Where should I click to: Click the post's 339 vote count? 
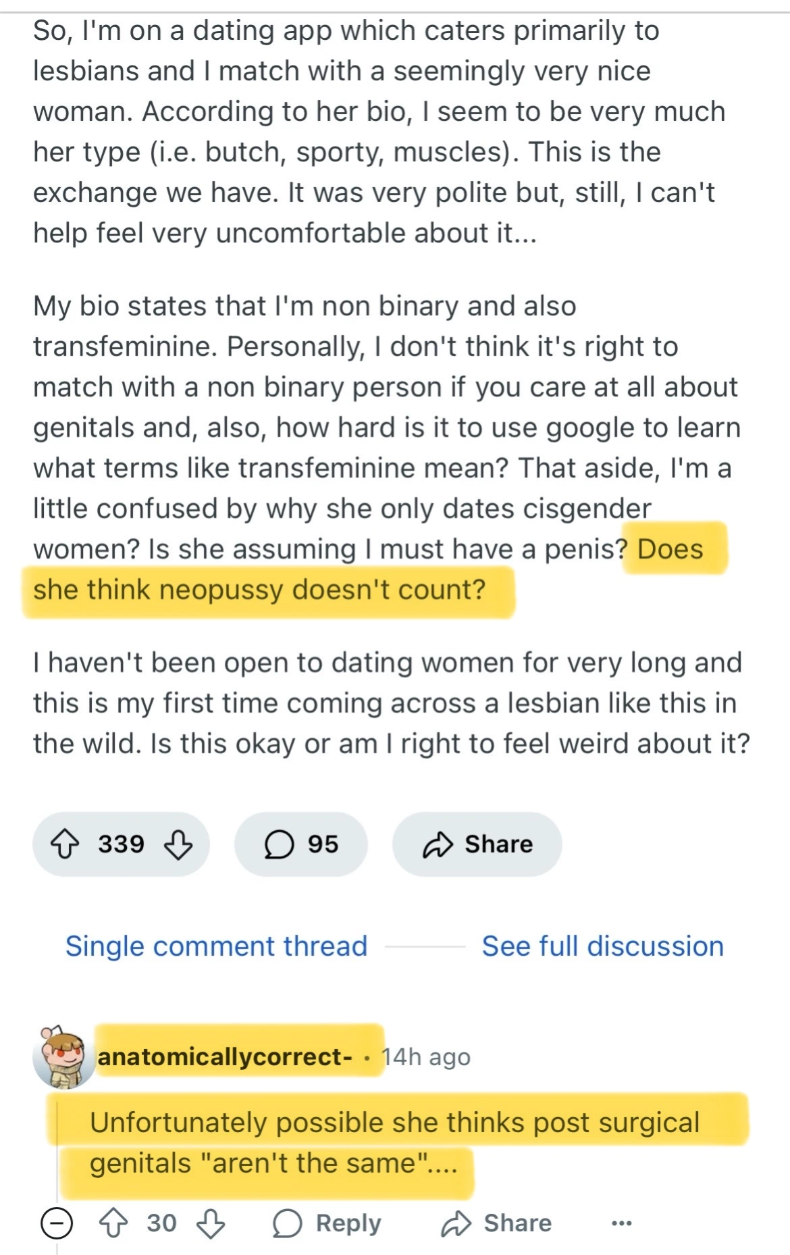(121, 844)
